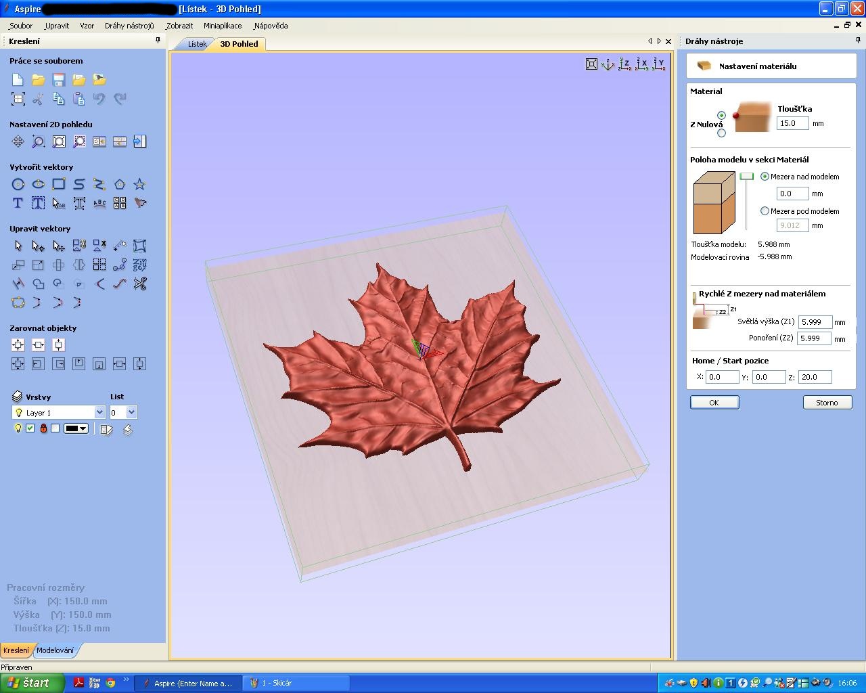Screen dimensions: 866x693
Task: Select the Draw Star tool
Action: coord(139,184)
